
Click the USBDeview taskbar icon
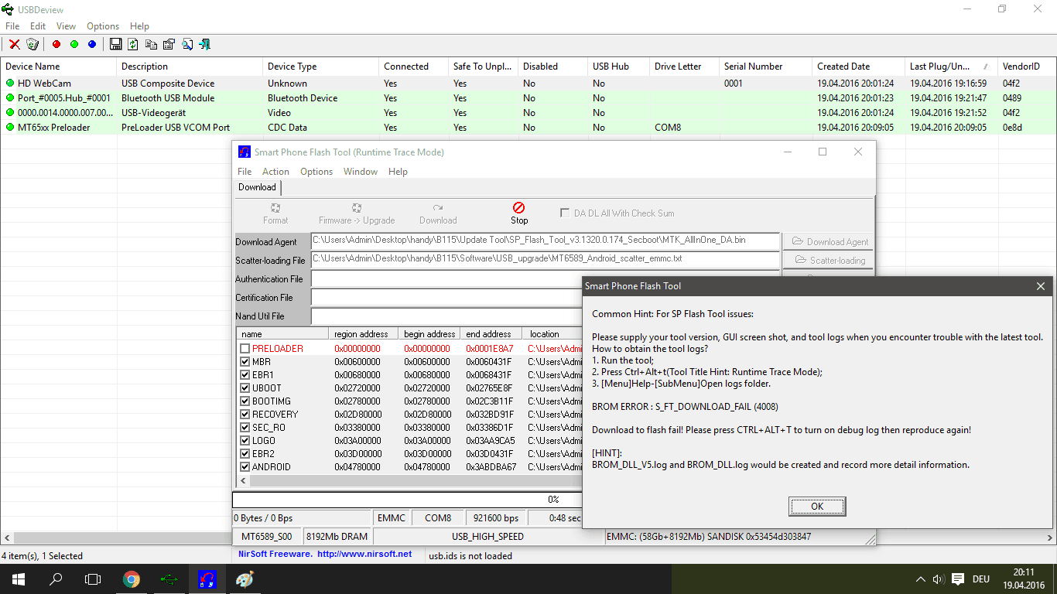tap(169, 579)
